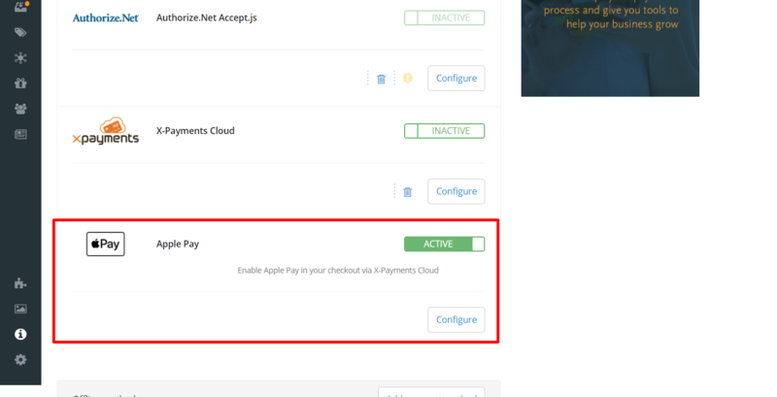The width and height of the screenshot is (777, 397).
Task: Open the gift-box Discounts sidebar icon
Action: click(20, 83)
